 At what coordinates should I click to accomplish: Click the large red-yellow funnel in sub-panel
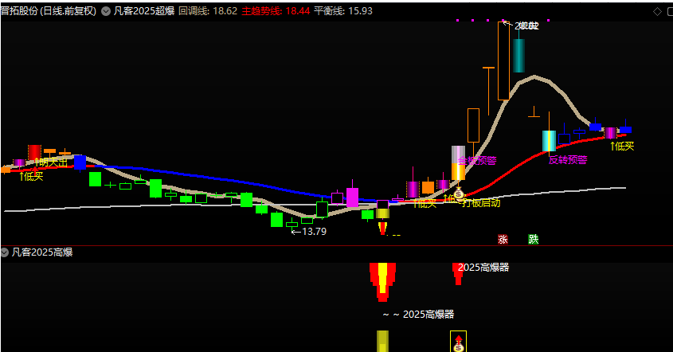point(382,282)
